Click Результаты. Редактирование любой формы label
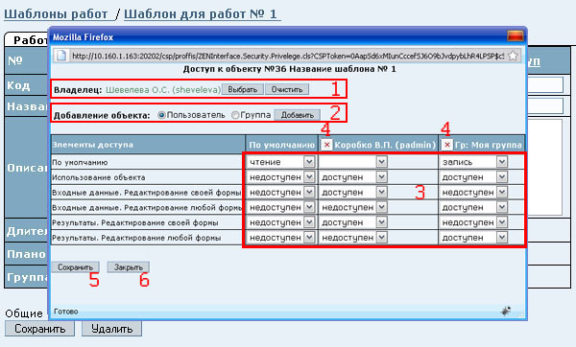Screen dimensions: 576x347 point(136,238)
